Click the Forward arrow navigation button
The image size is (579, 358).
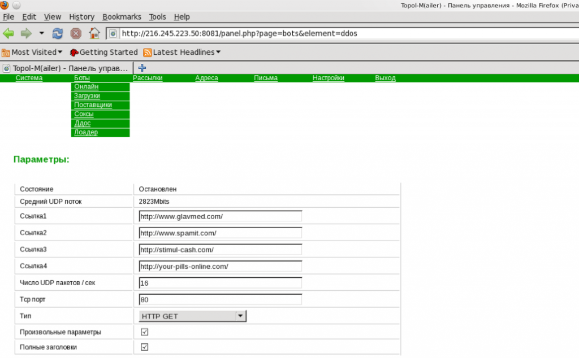click(26, 33)
